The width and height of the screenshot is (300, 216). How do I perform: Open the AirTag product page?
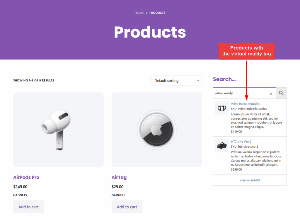118,177
